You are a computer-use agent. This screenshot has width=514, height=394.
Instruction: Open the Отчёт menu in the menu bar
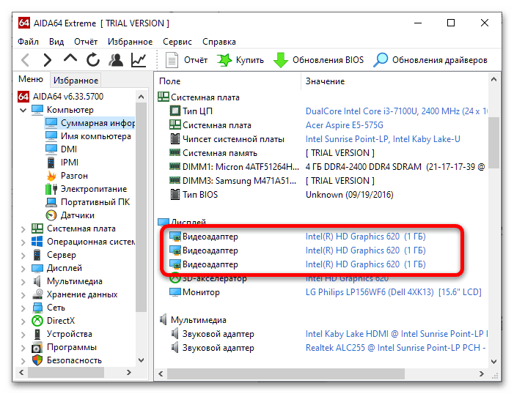86,42
